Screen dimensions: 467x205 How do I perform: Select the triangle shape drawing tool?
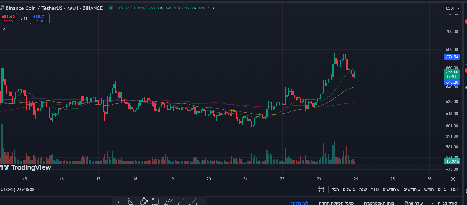click(x=131, y=202)
